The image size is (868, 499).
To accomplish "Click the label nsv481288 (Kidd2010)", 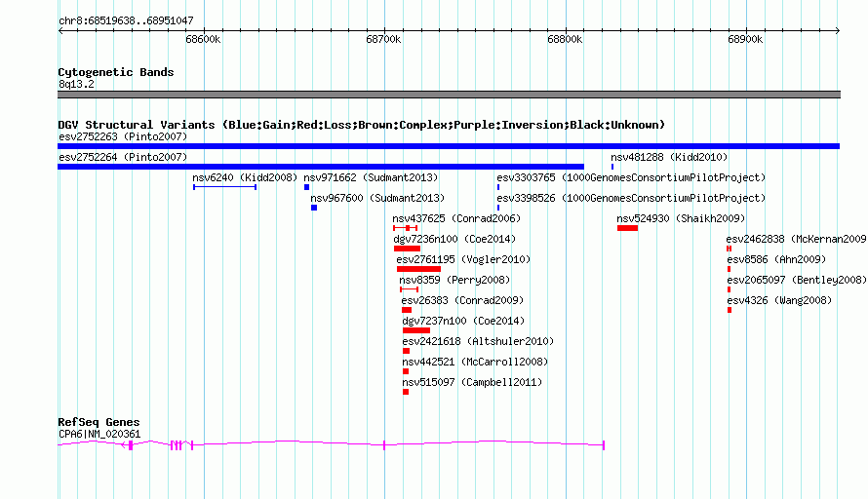I will 669,157.
